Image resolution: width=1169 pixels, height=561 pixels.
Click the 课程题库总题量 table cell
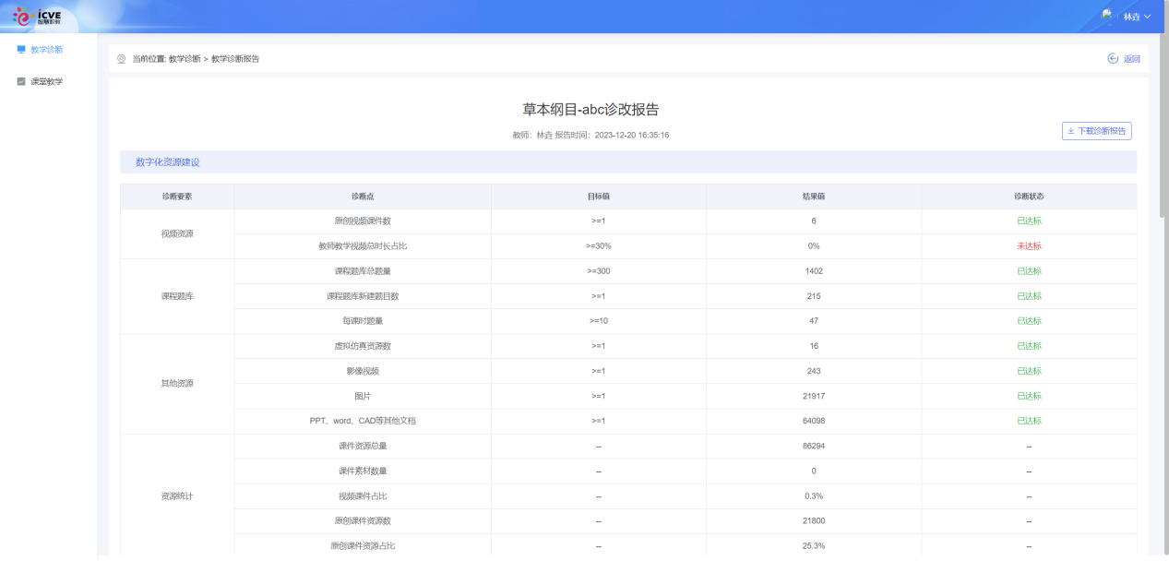364,271
